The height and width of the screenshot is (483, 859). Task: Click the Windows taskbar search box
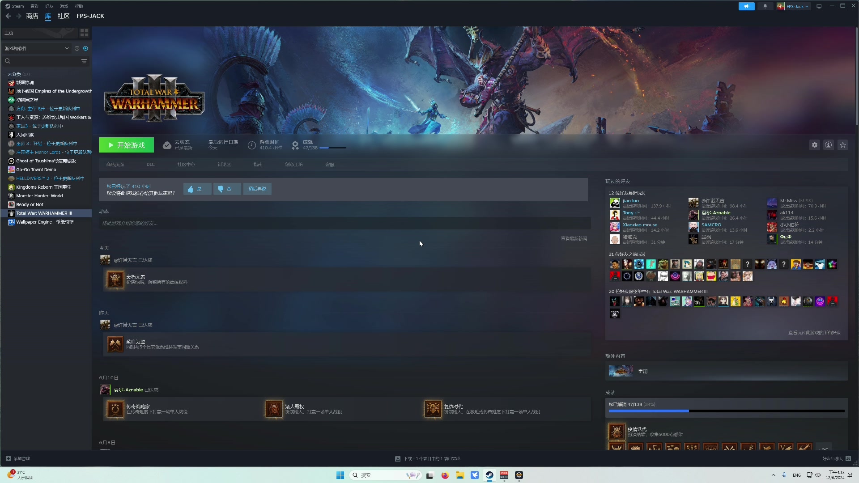386,475
